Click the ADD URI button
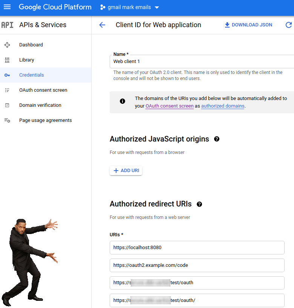294x308 pixels. (x=126, y=171)
